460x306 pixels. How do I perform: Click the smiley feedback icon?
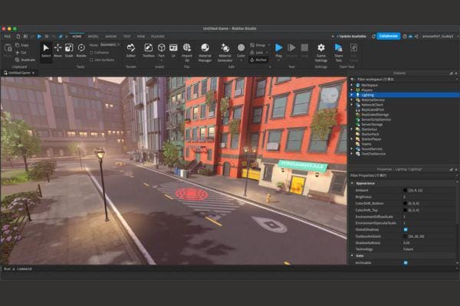click(405, 36)
